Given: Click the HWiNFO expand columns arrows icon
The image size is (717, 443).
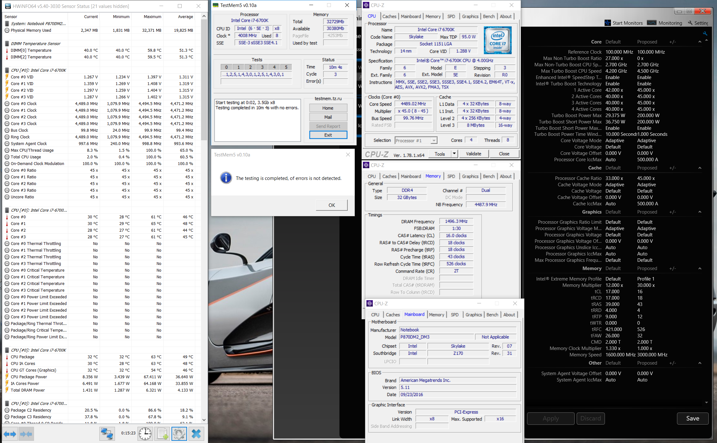Looking at the screenshot, I should pyautogui.click(x=10, y=434).
